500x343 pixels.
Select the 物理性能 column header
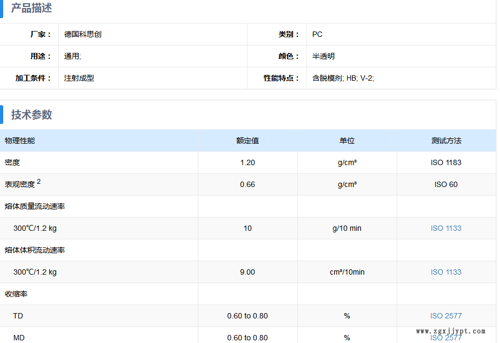click(x=20, y=141)
